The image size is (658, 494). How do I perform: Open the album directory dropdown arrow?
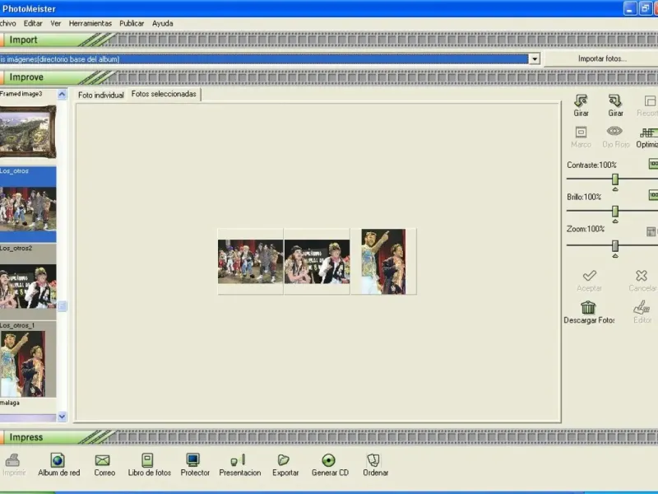pyautogui.click(x=534, y=58)
